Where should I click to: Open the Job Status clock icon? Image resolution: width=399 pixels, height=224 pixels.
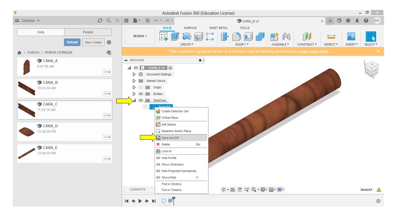[x=348, y=21]
